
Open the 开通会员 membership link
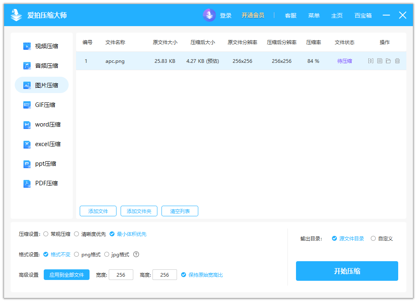coord(253,16)
